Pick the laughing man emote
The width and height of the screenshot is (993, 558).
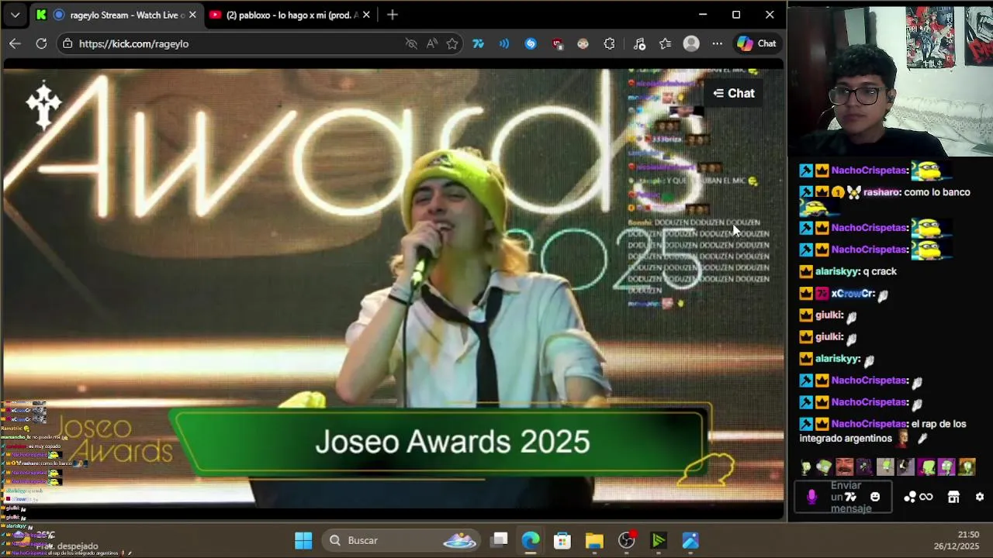[844, 467]
